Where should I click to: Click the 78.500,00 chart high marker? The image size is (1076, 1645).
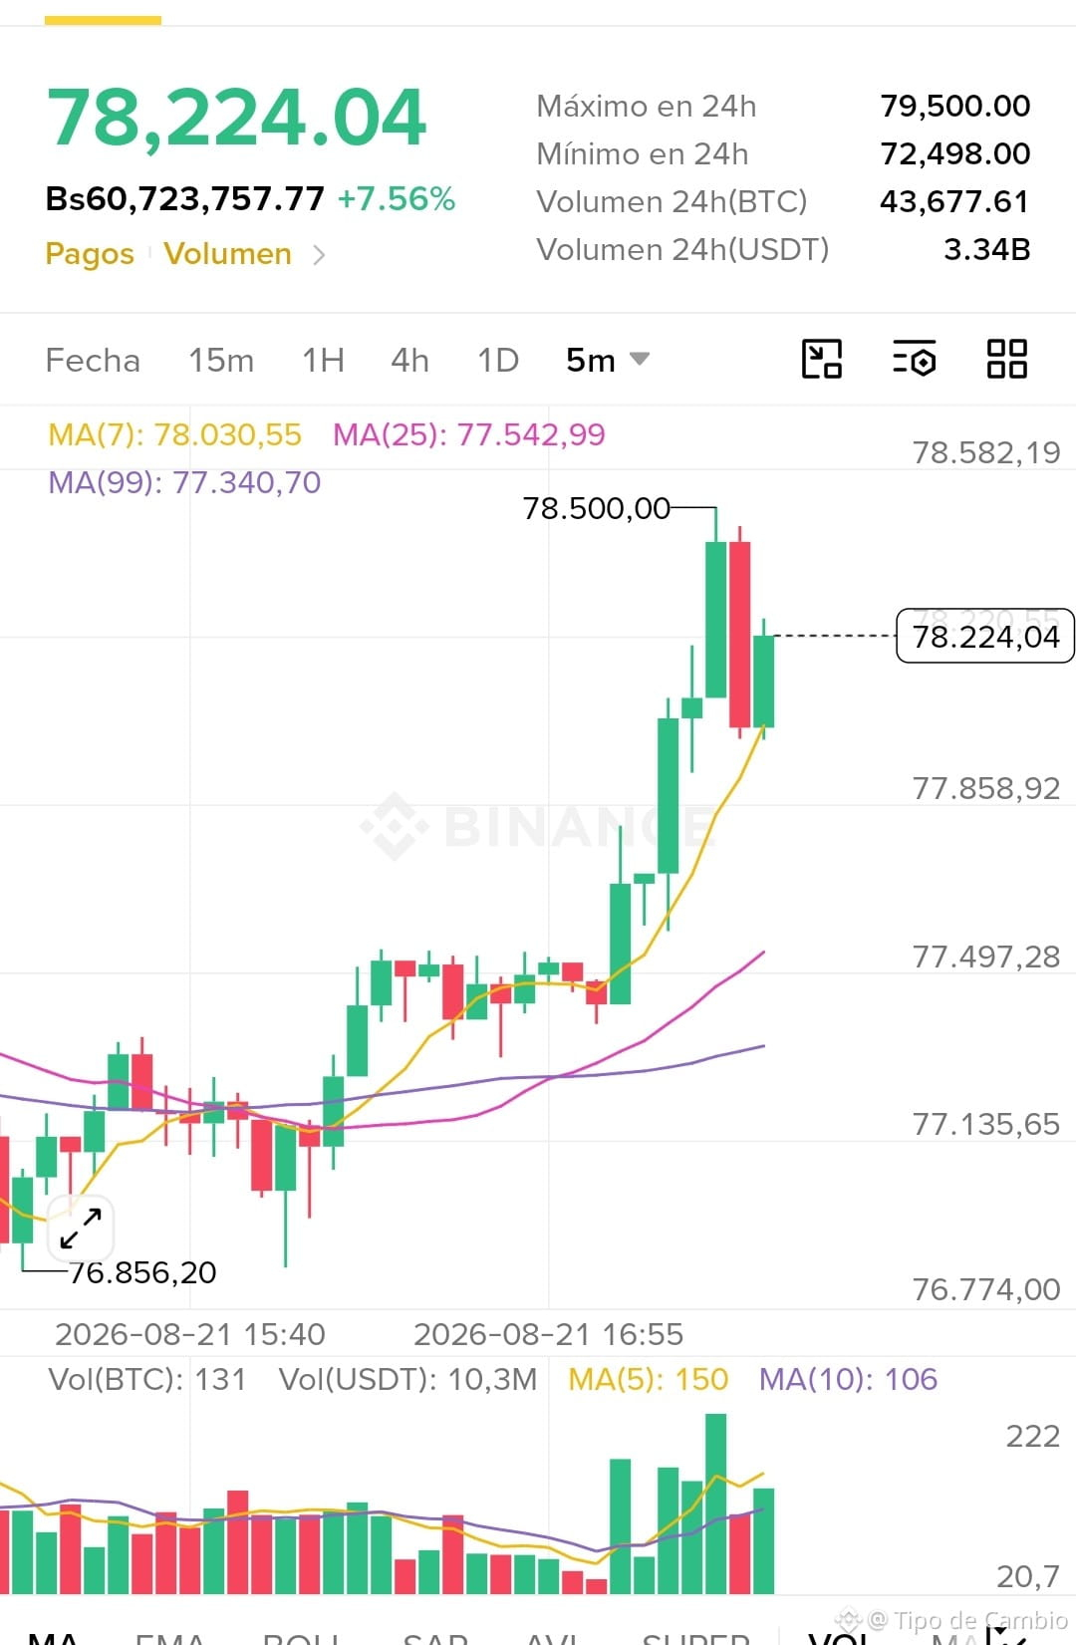[597, 508]
